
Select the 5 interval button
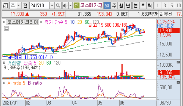point(172,6)
